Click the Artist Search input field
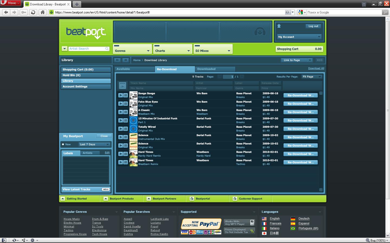This screenshot has height=243, width=390. pyautogui.click(x=87, y=49)
